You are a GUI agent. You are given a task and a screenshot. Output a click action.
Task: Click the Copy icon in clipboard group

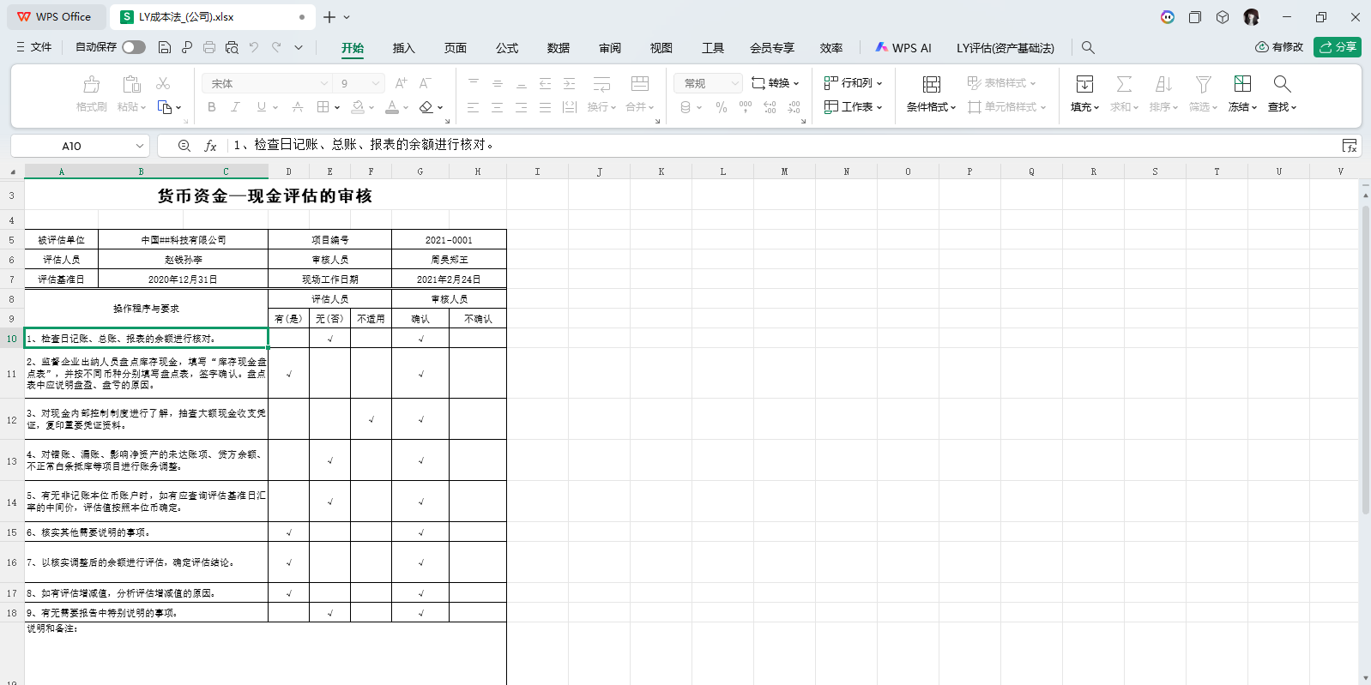[x=166, y=107]
